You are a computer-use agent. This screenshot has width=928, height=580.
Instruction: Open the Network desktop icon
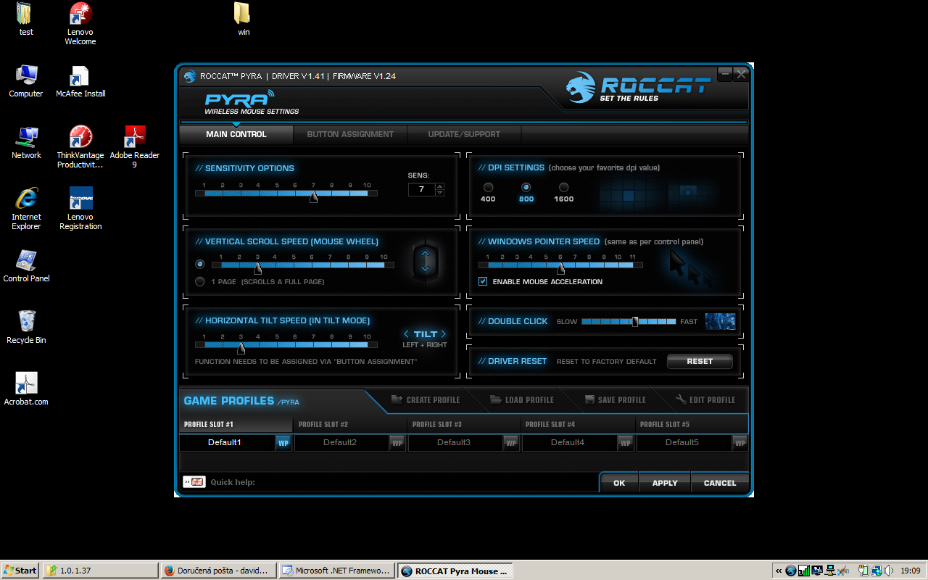click(26, 143)
